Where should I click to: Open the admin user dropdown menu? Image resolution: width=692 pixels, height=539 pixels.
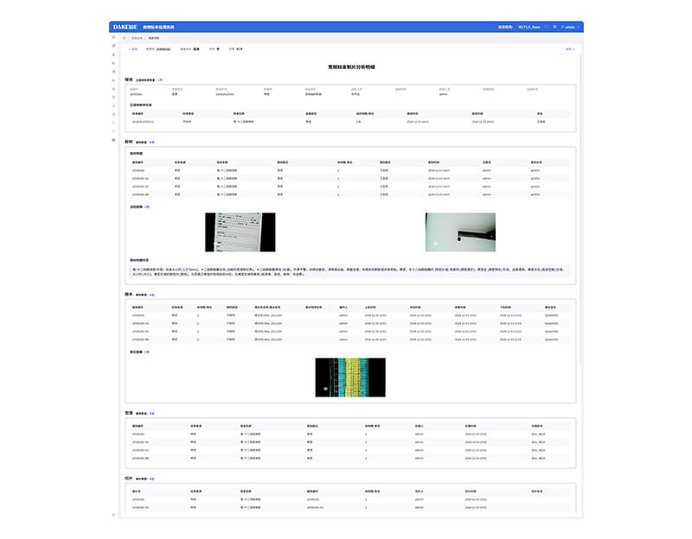pos(573,27)
